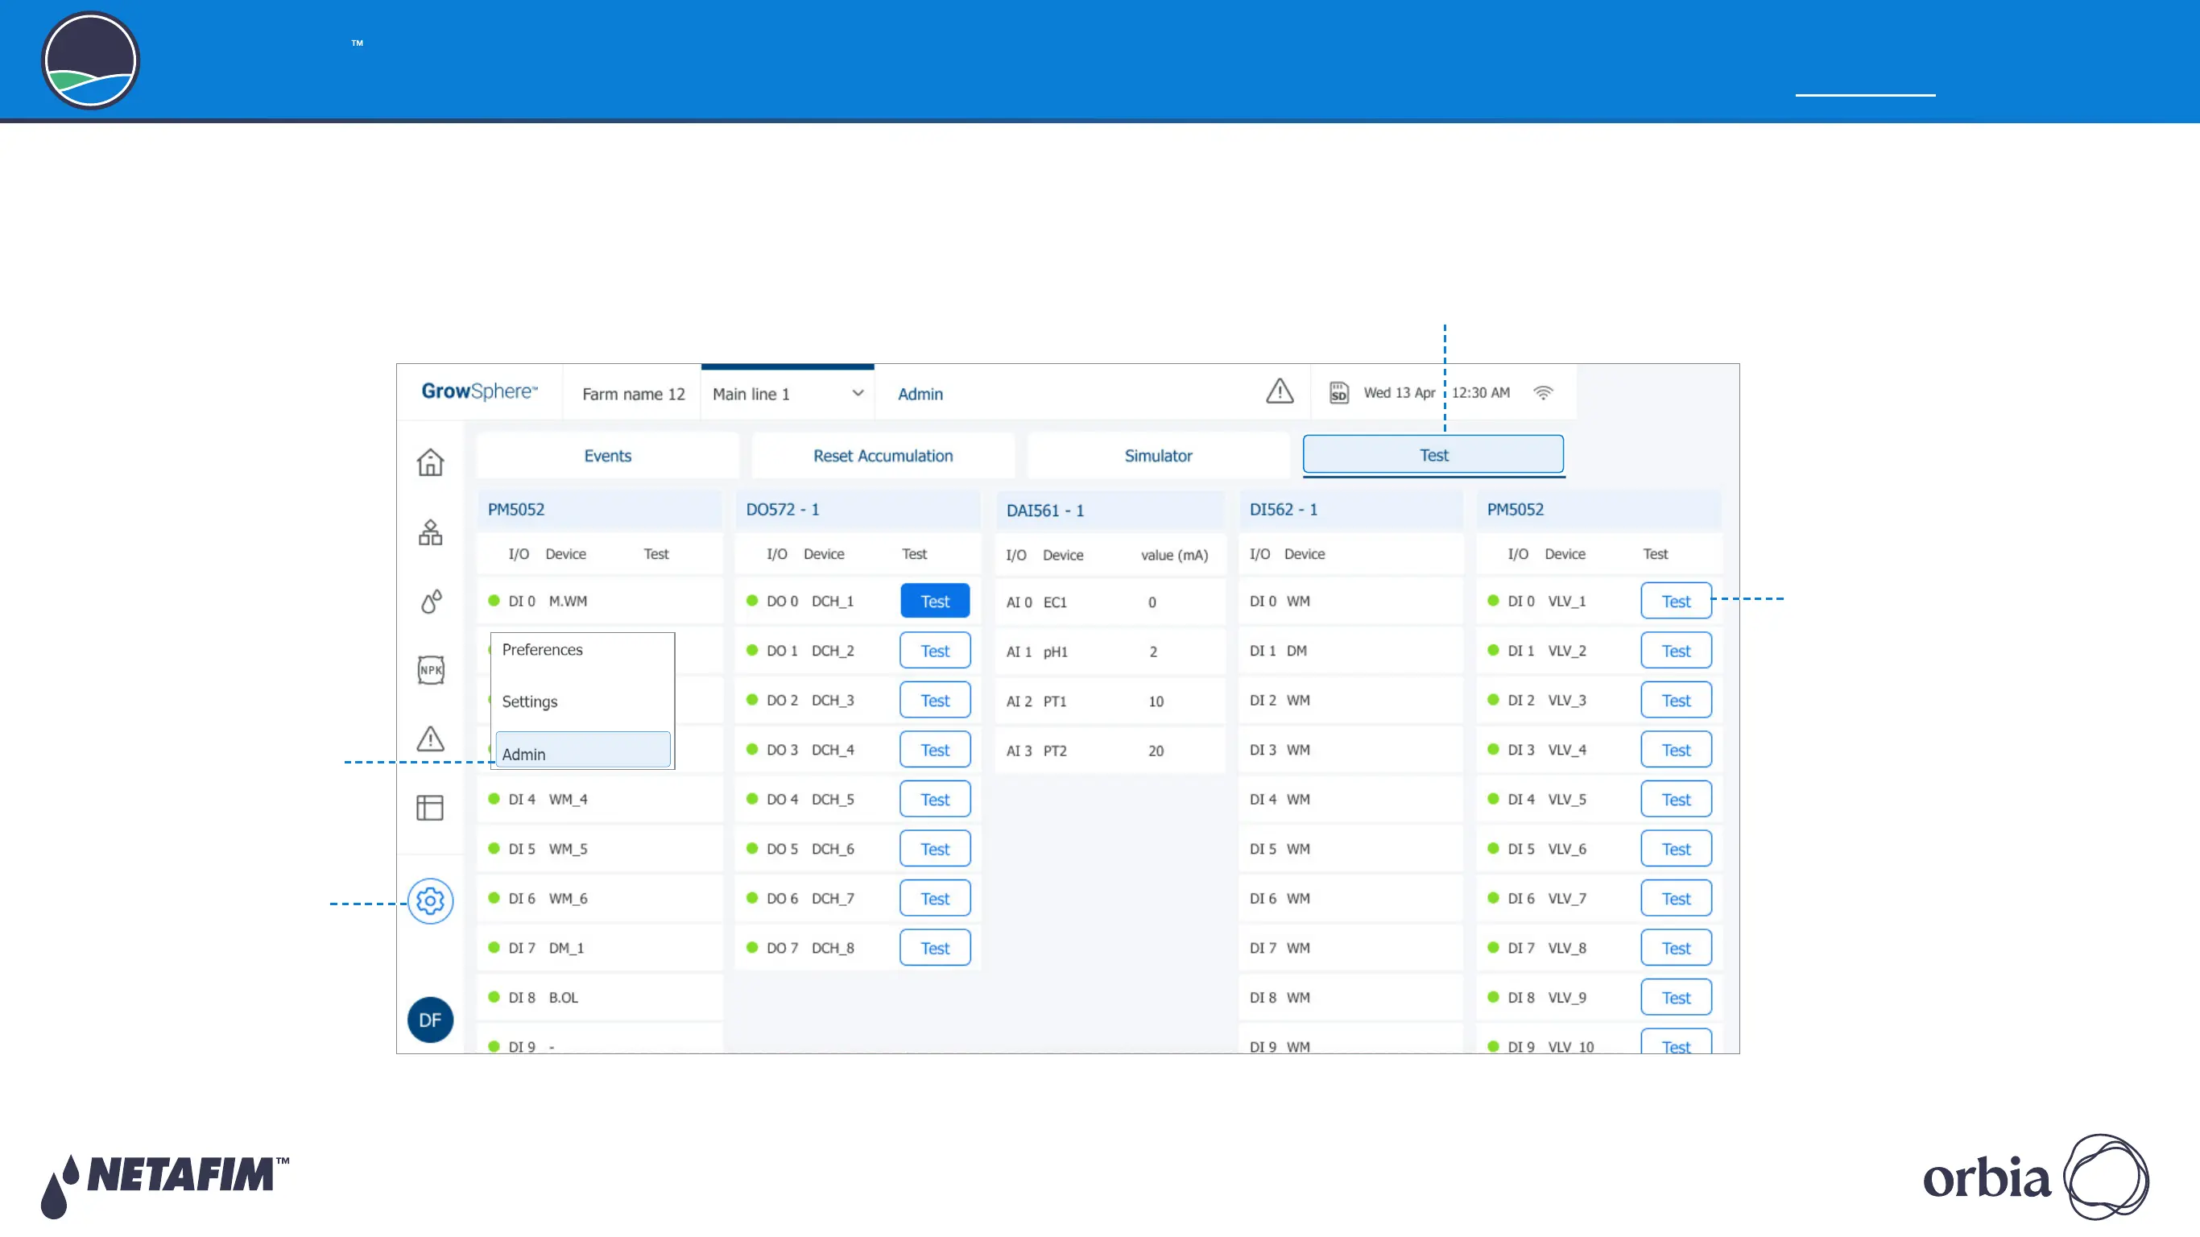Image resolution: width=2200 pixels, height=1237 pixels.
Task: Select the AI 3 PT2 row
Action: tap(1110, 751)
